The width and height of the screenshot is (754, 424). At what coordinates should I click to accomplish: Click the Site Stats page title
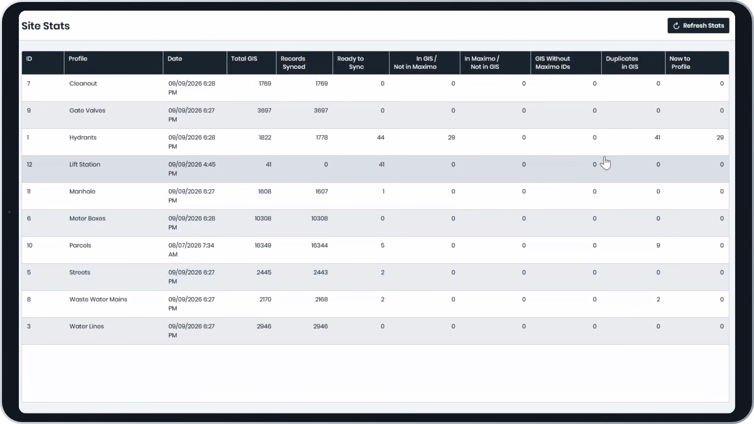(46, 26)
